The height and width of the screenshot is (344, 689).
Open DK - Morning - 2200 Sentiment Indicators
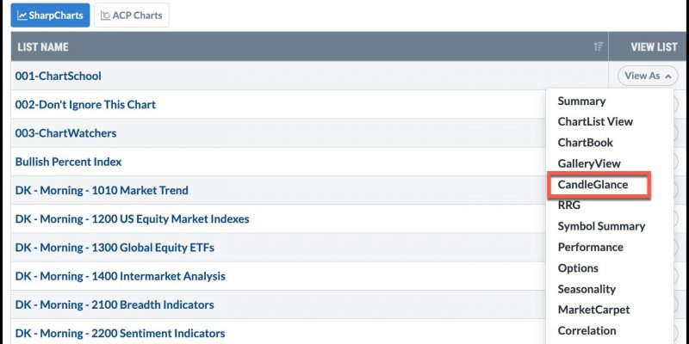click(120, 334)
